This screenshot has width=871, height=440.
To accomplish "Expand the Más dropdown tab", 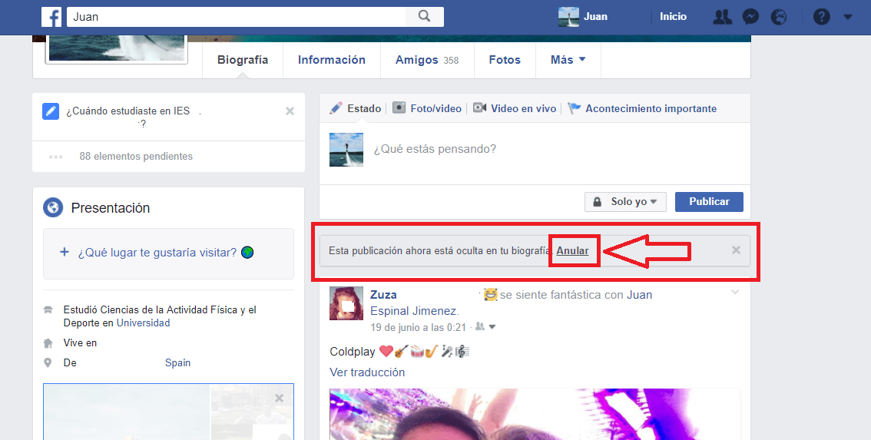I will pos(568,60).
